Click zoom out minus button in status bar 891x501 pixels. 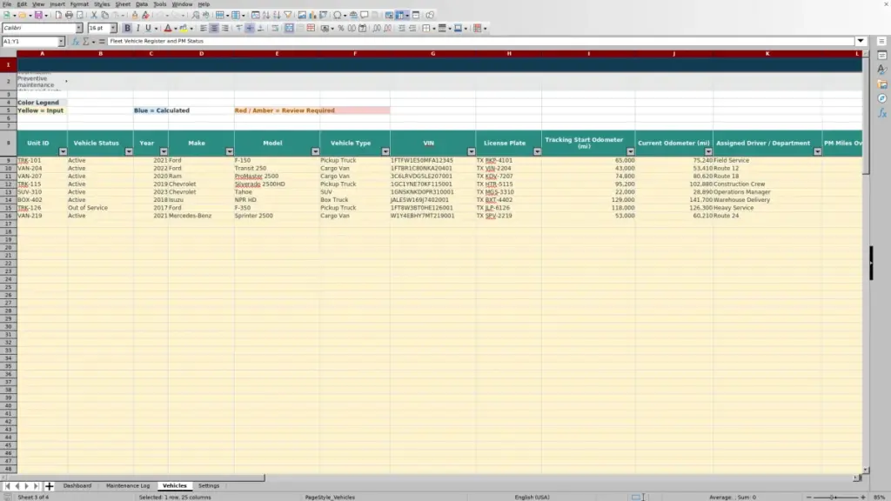tap(808, 497)
